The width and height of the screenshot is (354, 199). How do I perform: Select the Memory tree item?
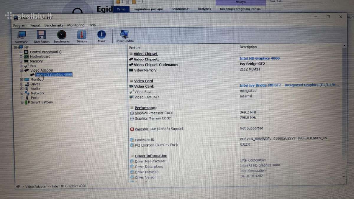(x=36, y=61)
